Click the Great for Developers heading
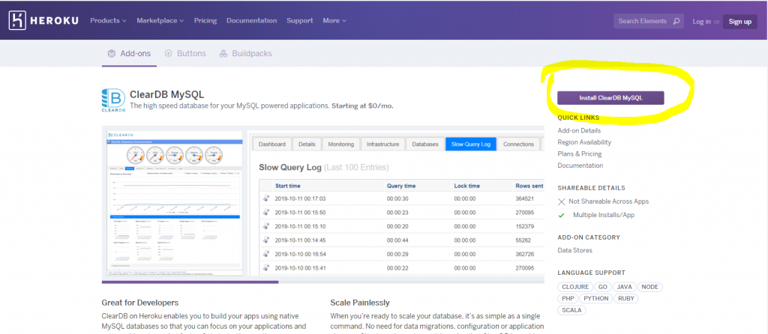This screenshot has width=768, height=334. (140, 303)
